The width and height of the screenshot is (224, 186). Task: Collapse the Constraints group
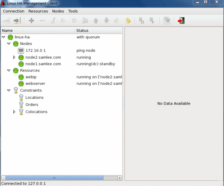(9, 90)
